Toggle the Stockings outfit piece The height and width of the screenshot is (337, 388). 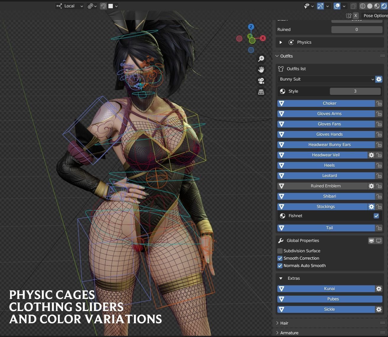[x=322, y=207]
